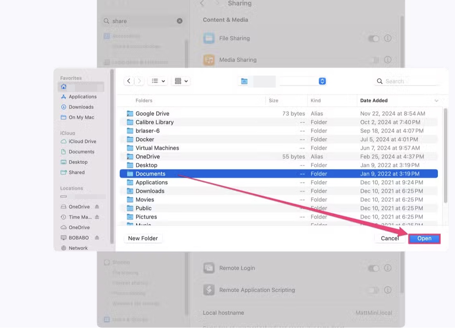Click the Settings search field containing 'share'
Viewport: 455px width, 328px height.
point(143,21)
